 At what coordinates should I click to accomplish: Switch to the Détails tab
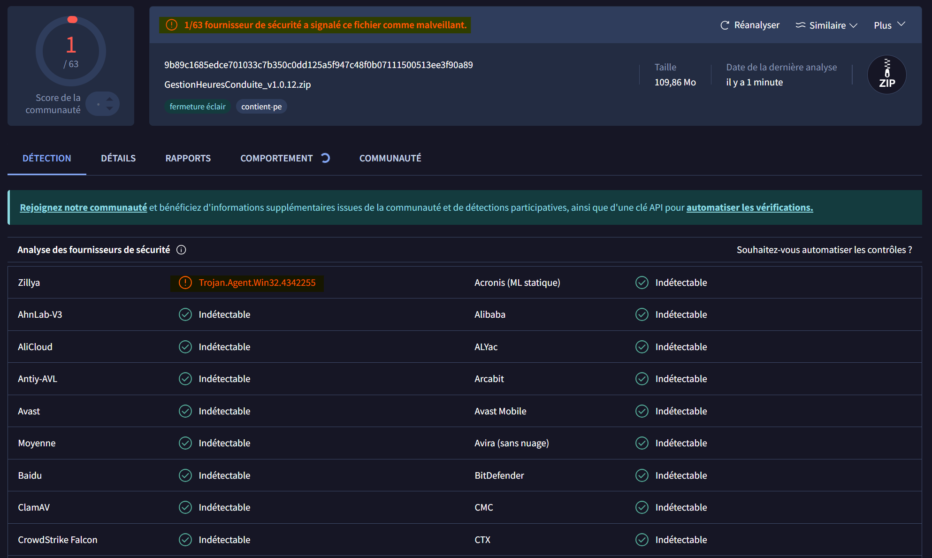(118, 158)
